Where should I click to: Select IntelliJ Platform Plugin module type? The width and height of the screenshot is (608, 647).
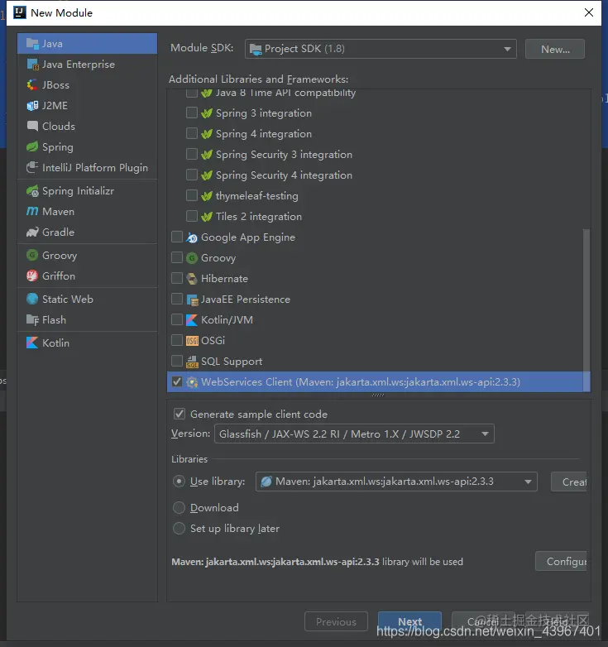coord(88,167)
